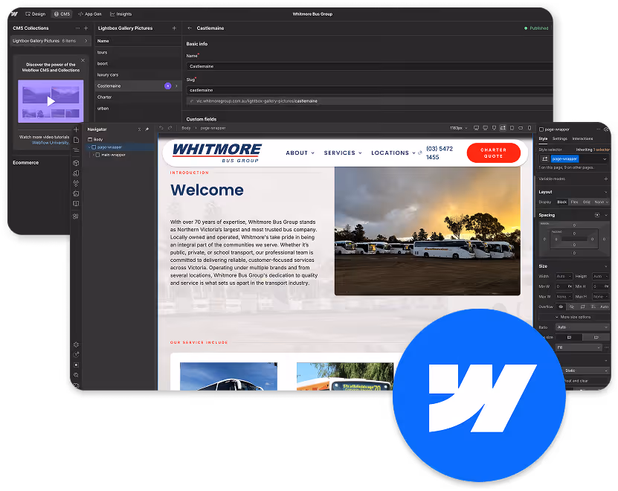Select the mobile portrait breakpoint icon

click(530, 128)
